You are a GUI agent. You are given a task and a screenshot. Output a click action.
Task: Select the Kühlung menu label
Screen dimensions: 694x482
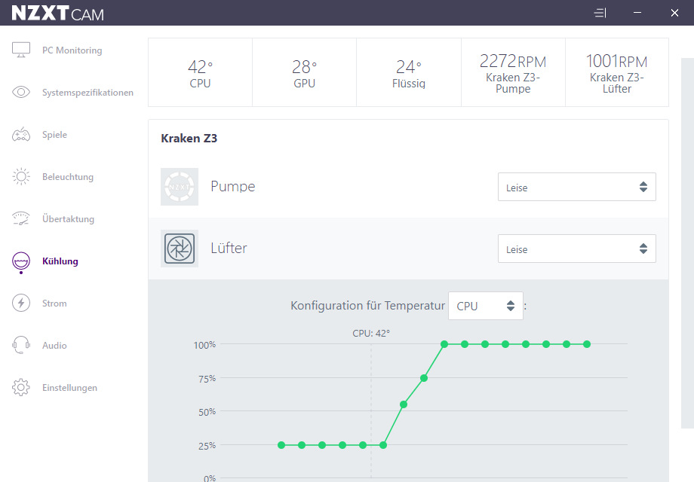(60, 261)
